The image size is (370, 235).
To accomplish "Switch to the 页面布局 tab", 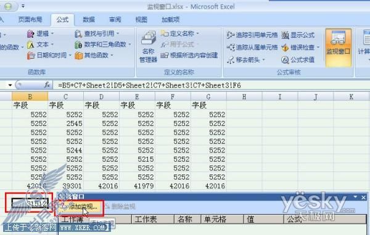I will [30, 20].
